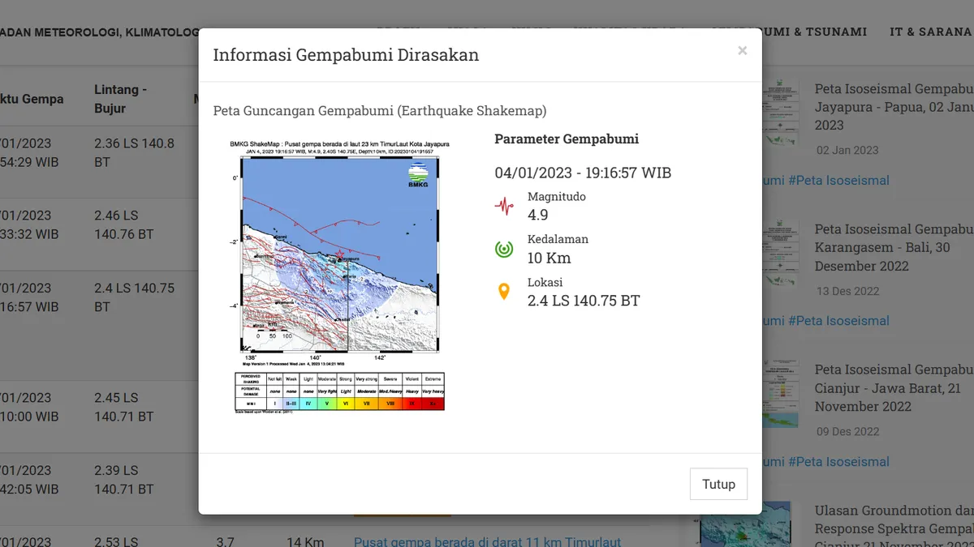The height and width of the screenshot is (547, 974).
Task: Click the Parameter Gempabumi heading
Action: 567,139
